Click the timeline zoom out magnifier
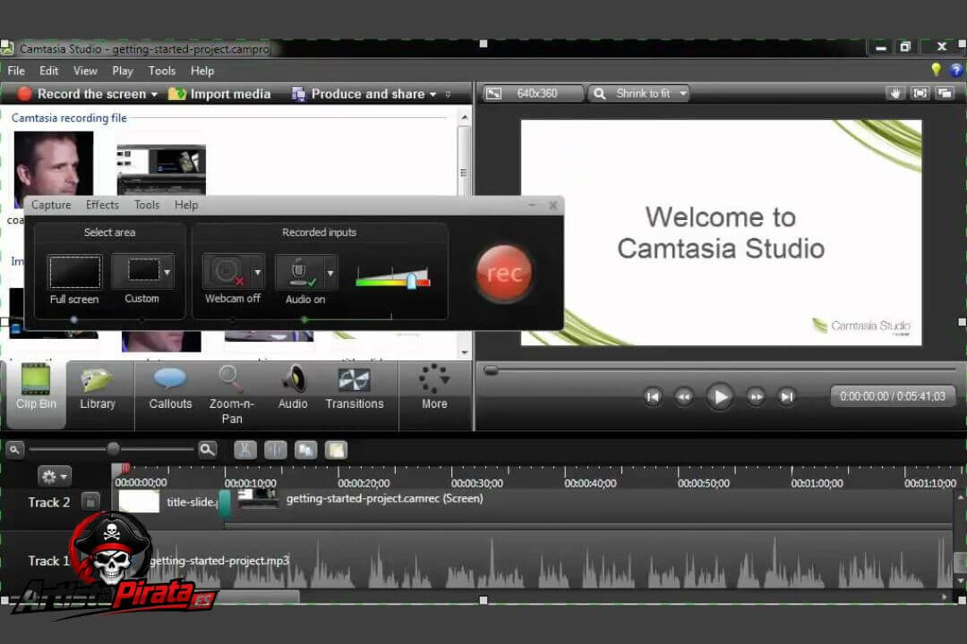 coord(15,450)
